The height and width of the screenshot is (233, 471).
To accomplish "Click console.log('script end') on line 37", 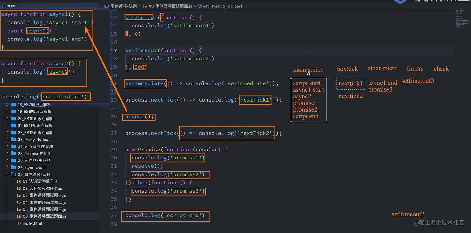I will pyautogui.click(x=165, y=216).
